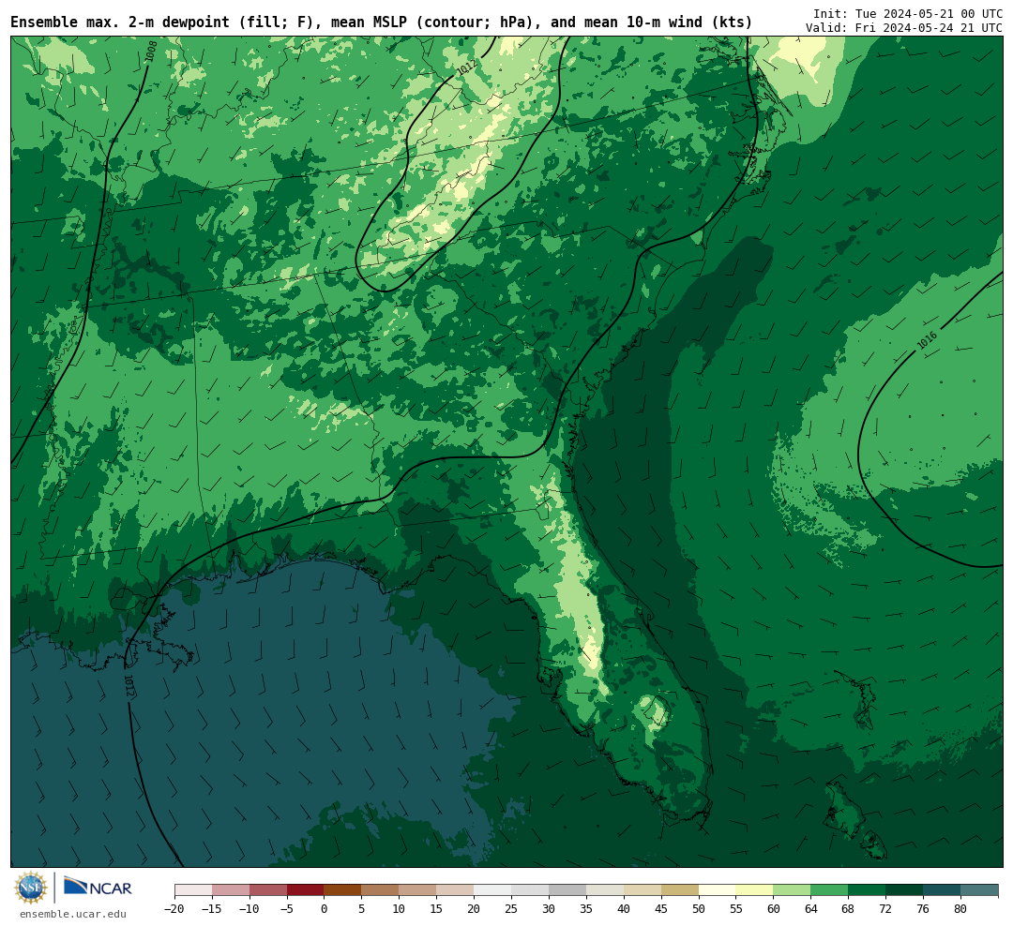Pick the 60 to 64 light green swatch
Viewport: 1013px width, 926px height.
click(793, 890)
